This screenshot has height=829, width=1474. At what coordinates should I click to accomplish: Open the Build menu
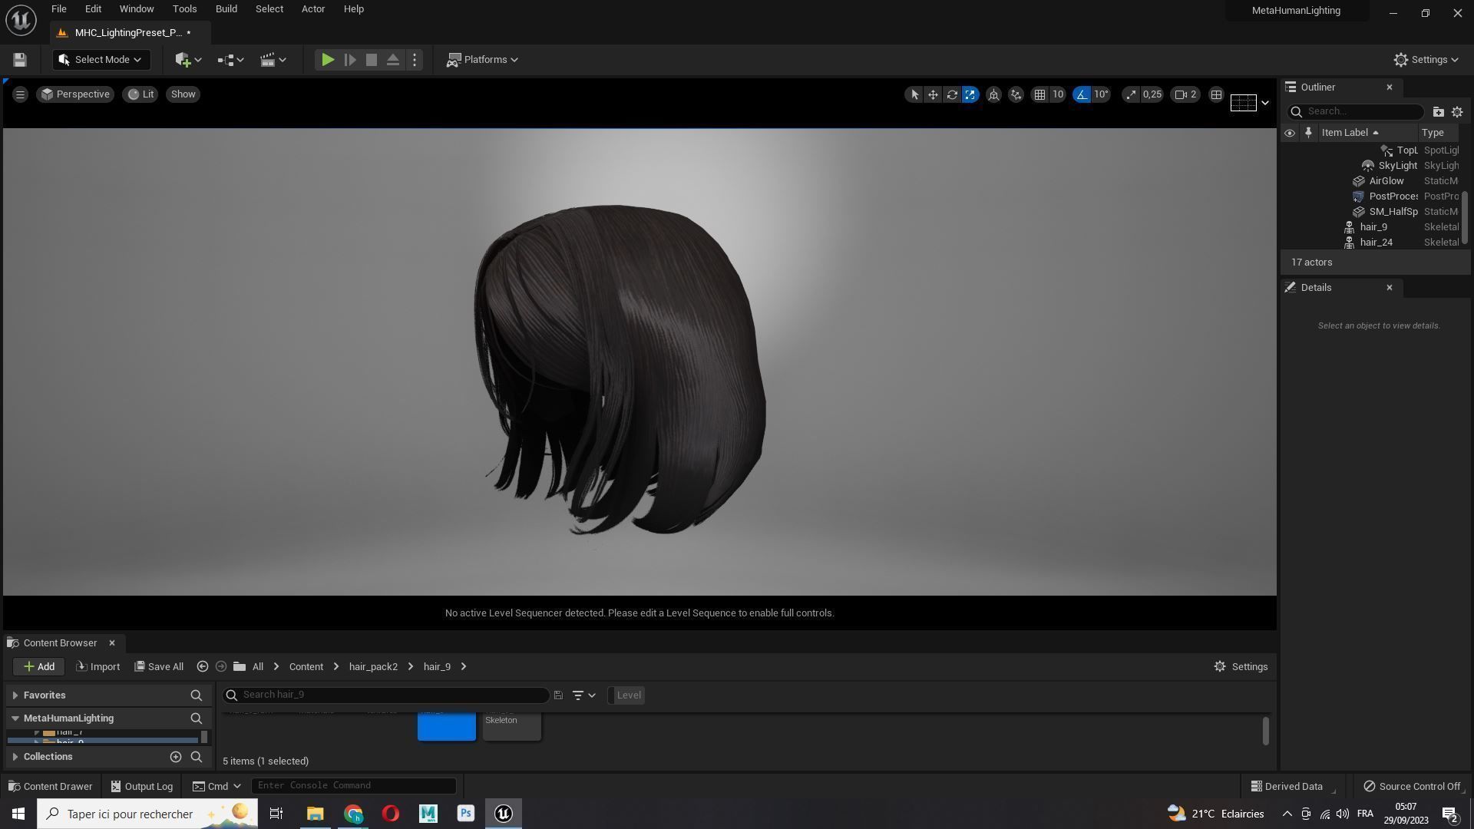(226, 9)
